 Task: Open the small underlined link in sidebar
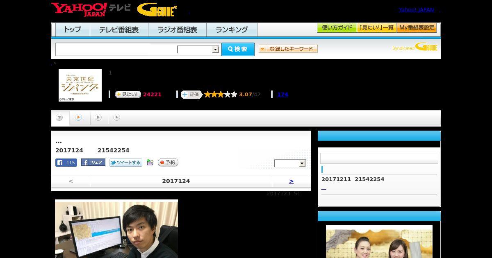(x=323, y=188)
